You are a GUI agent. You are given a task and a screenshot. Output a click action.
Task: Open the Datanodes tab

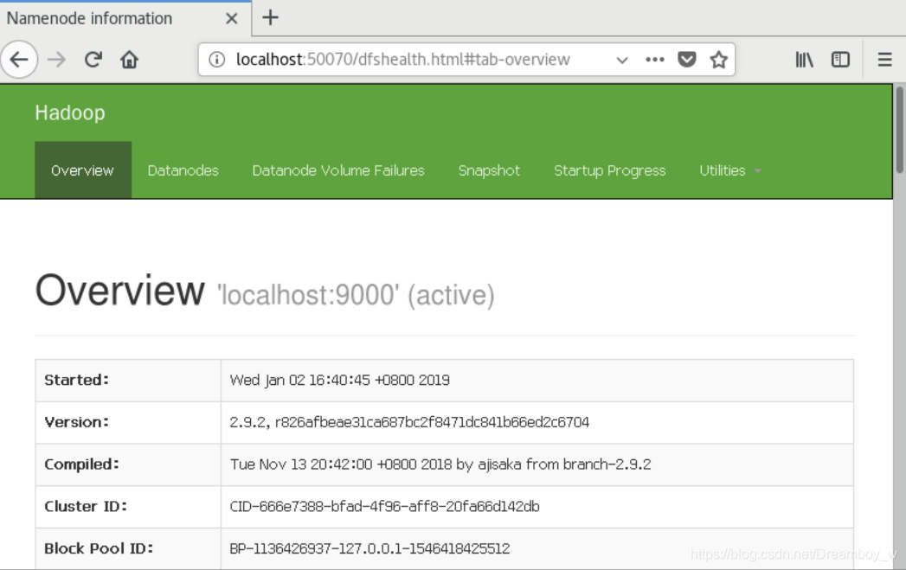[183, 170]
